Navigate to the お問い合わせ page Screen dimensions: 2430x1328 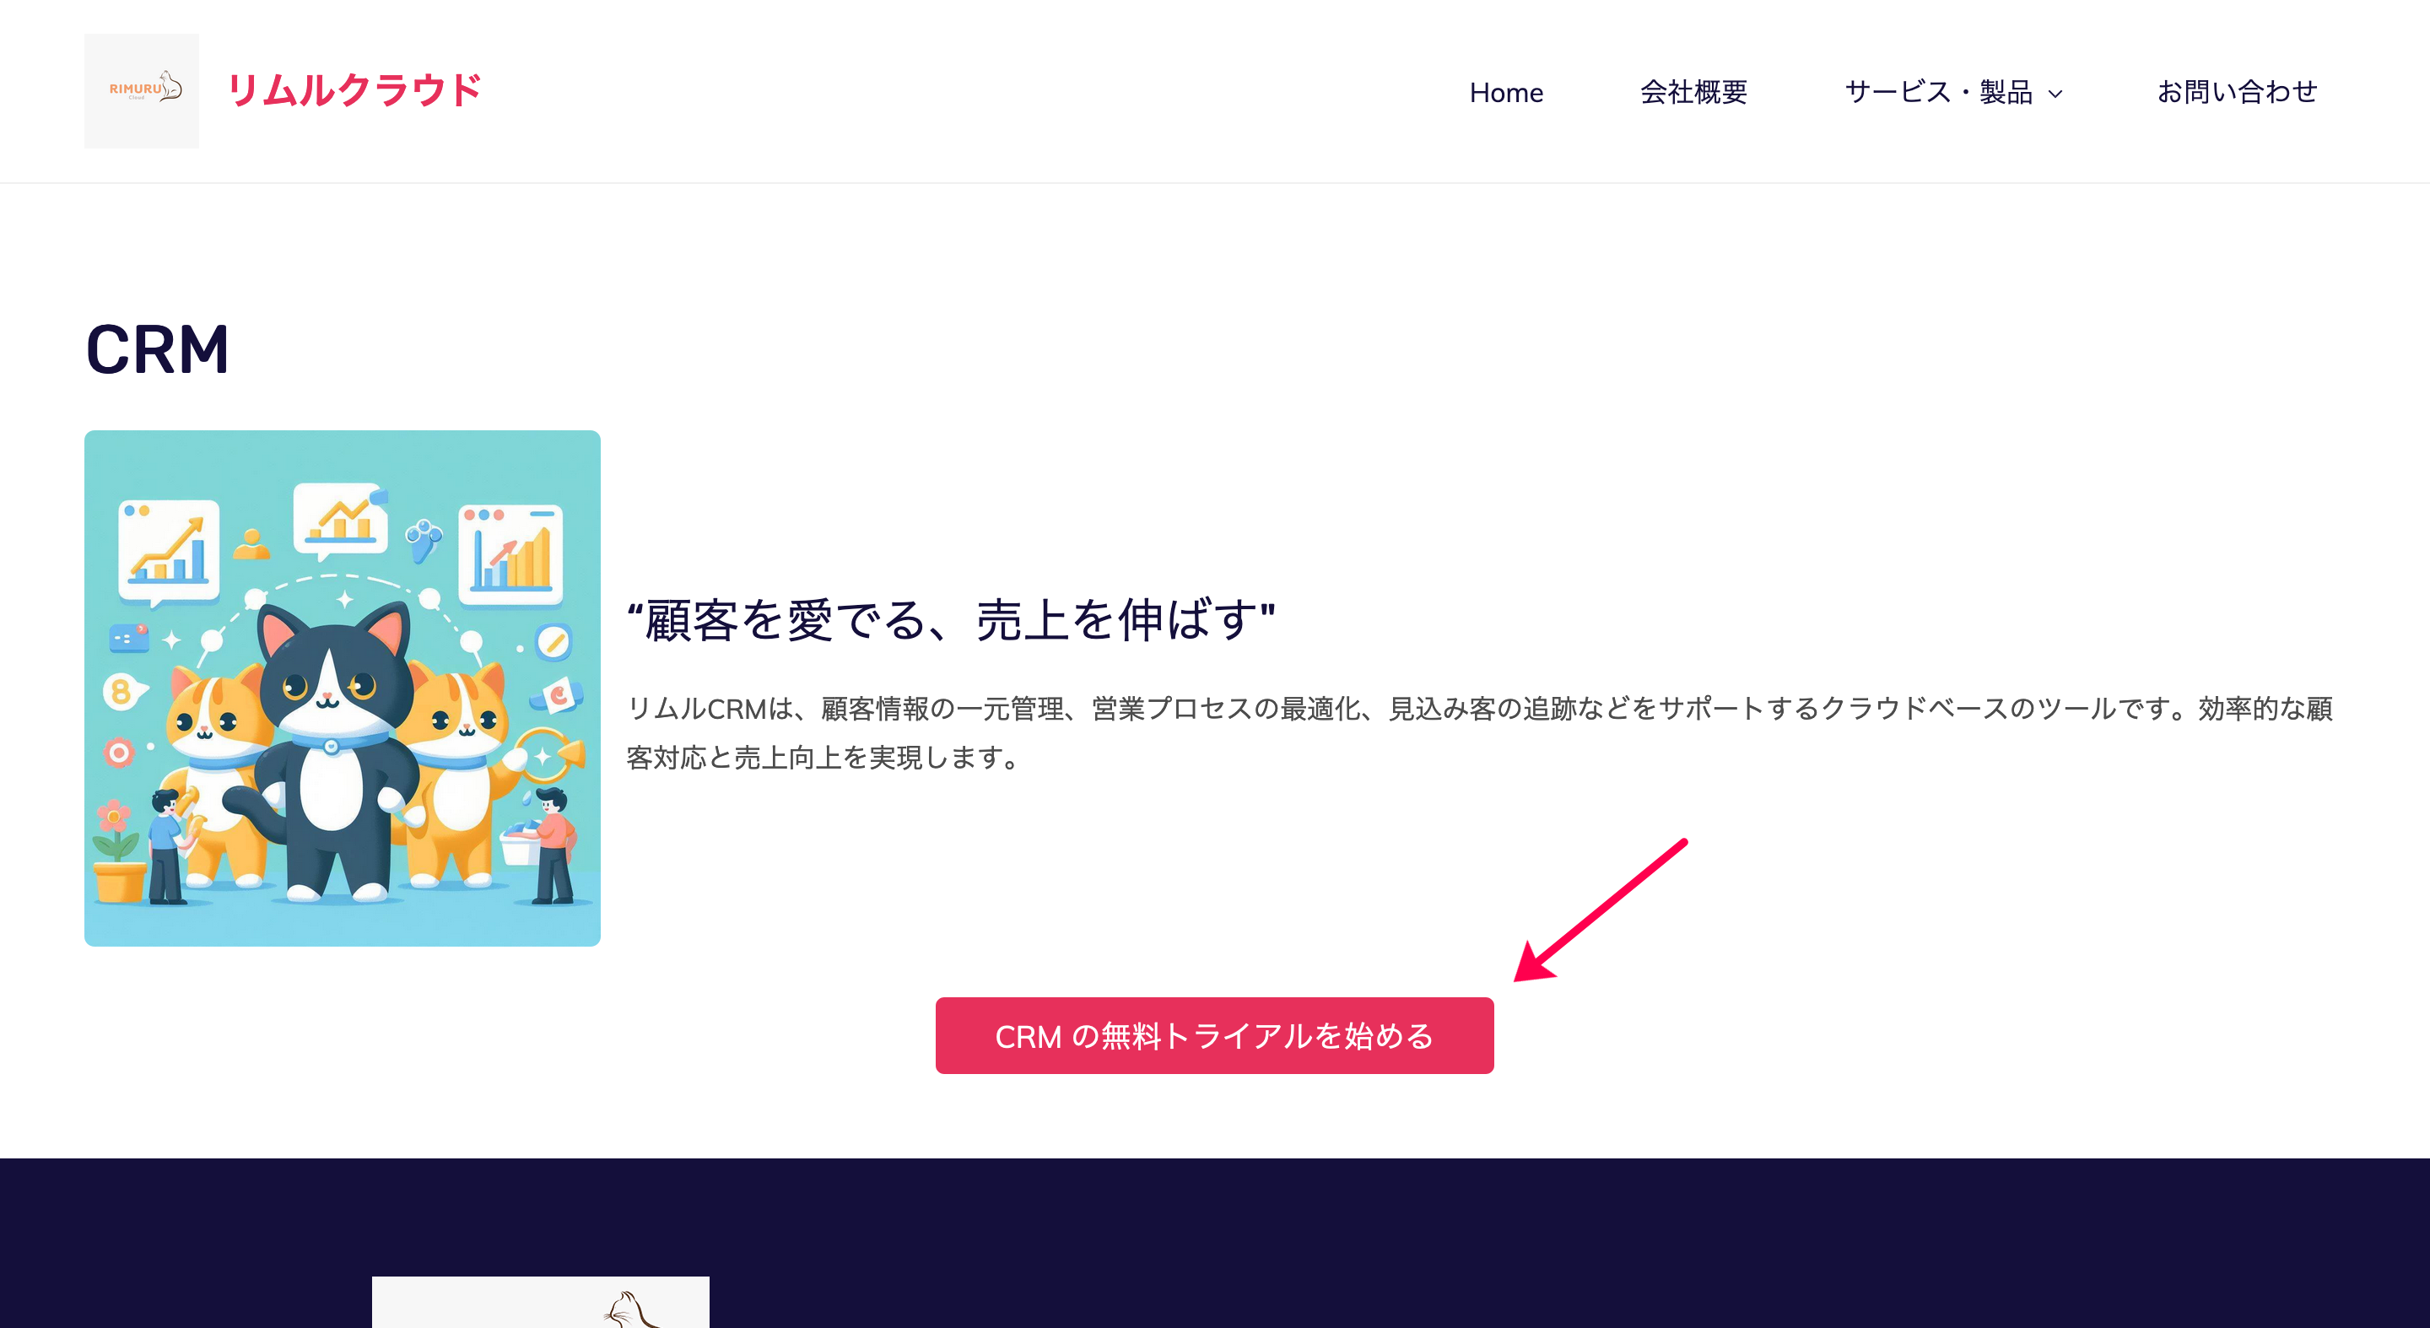point(2237,93)
